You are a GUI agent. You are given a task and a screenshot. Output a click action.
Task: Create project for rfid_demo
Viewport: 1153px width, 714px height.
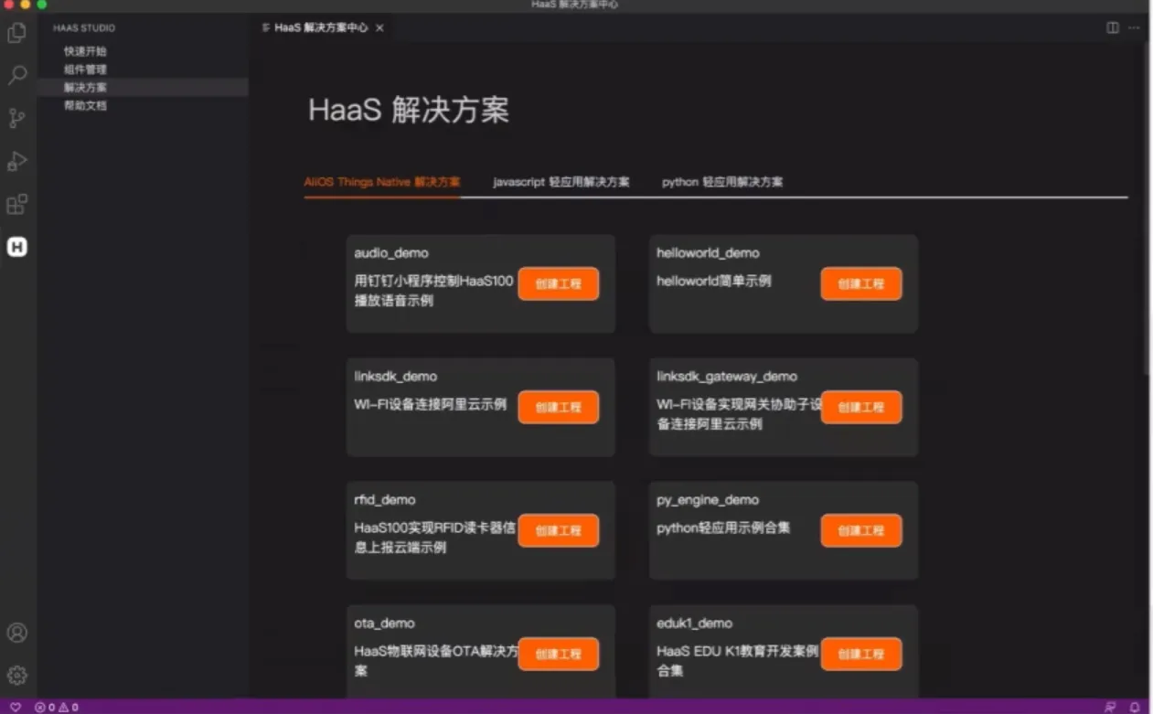tap(559, 531)
